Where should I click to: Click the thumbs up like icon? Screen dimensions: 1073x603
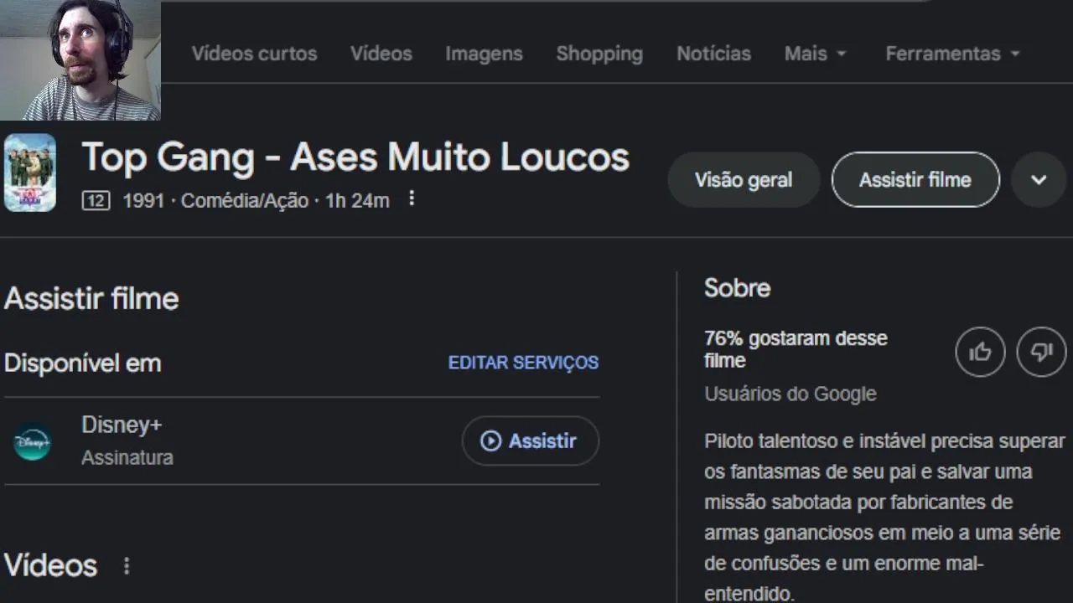pos(980,352)
